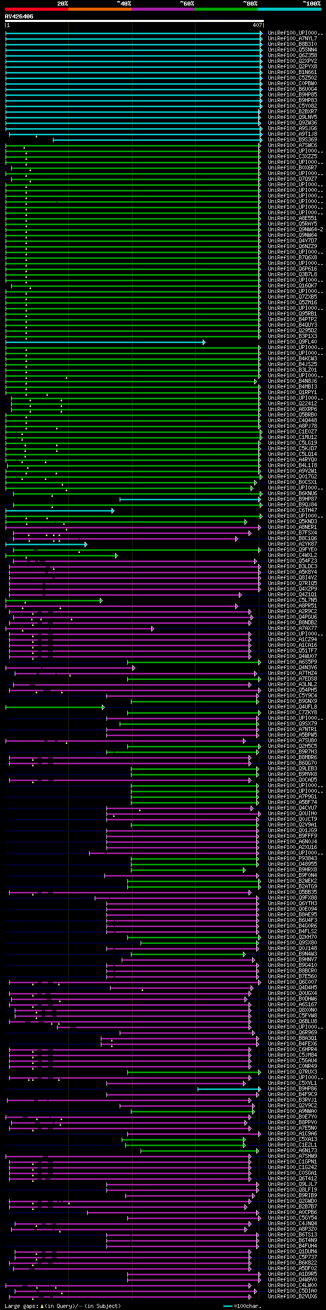Select the UniRef100_Q2KH70 label
Viewport: 326px width, 1310px height.
292,937
